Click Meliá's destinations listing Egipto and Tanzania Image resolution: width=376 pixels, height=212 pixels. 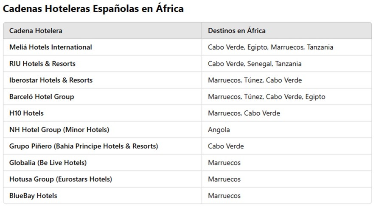coord(286,47)
